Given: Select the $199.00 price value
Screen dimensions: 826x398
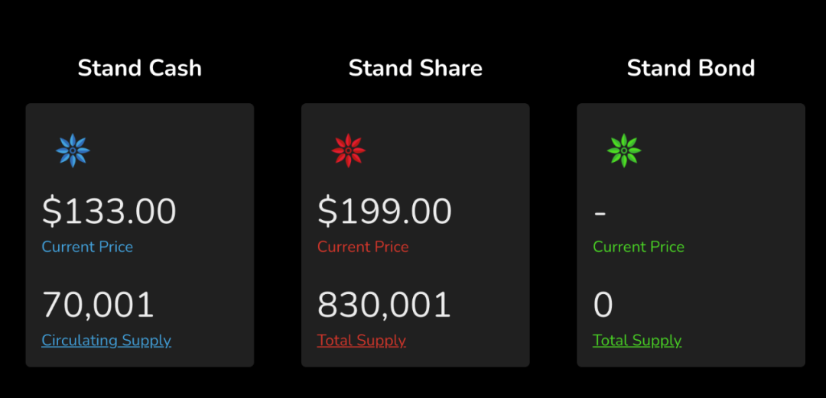Looking at the screenshot, I should [385, 212].
